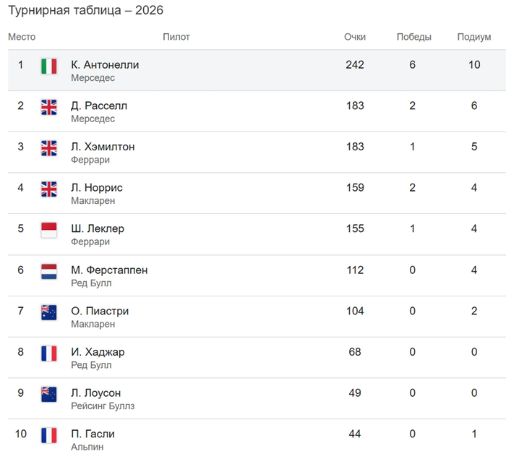Open driver Л. Хэмилтон's entry
This screenshot has width=506, height=459.
(x=103, y=147)
